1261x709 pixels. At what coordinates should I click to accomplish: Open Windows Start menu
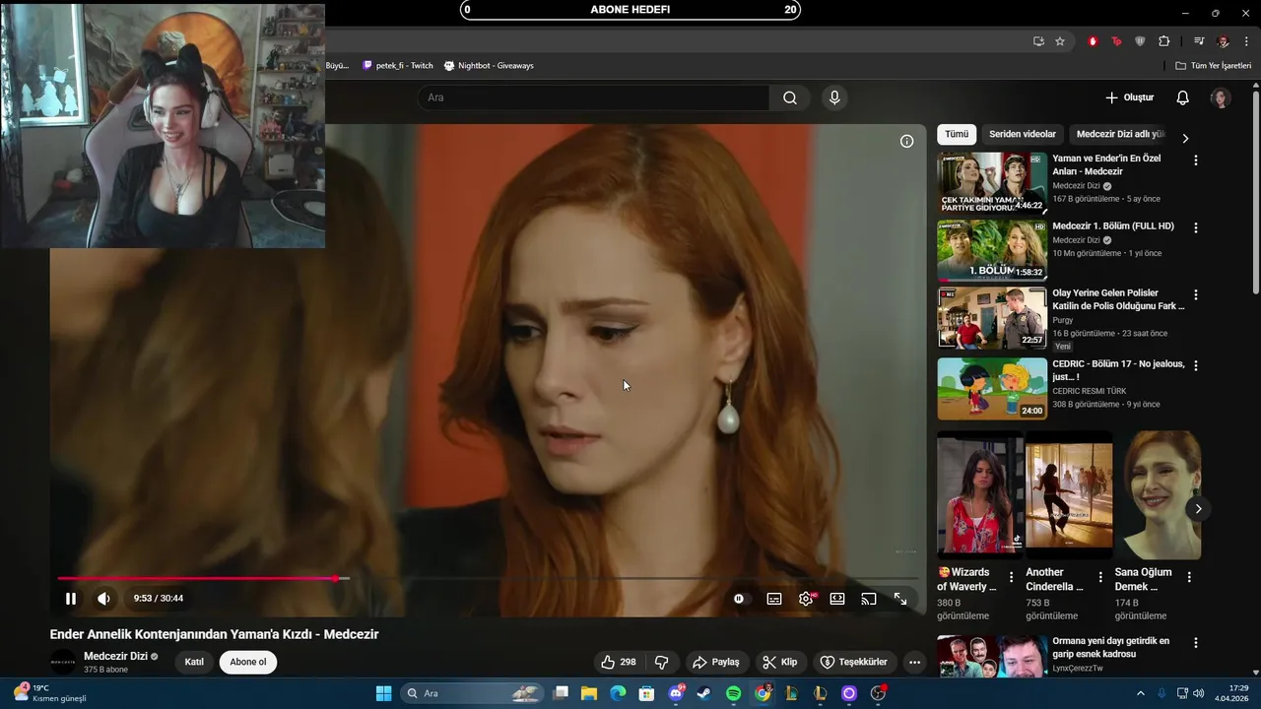click(383, 693)
